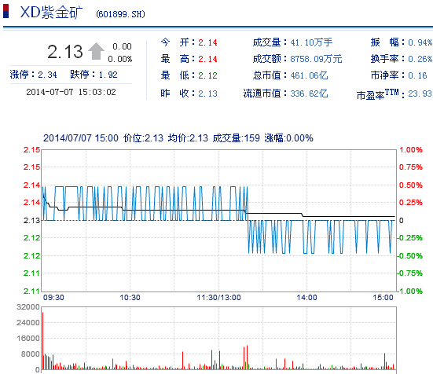Click the 10:30 time axis label

tap(130, 298)
